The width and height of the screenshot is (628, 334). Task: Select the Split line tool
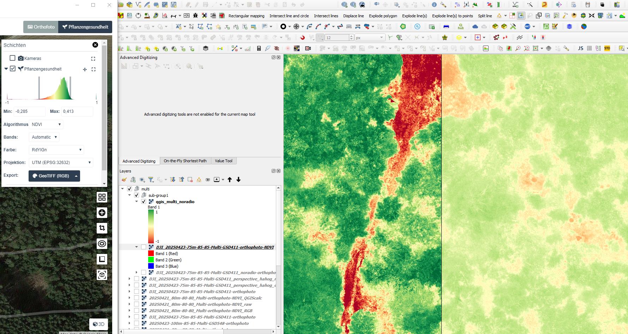485,16
